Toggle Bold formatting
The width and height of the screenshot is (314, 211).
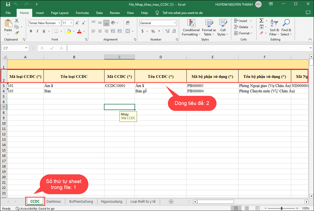pos(31,31)
